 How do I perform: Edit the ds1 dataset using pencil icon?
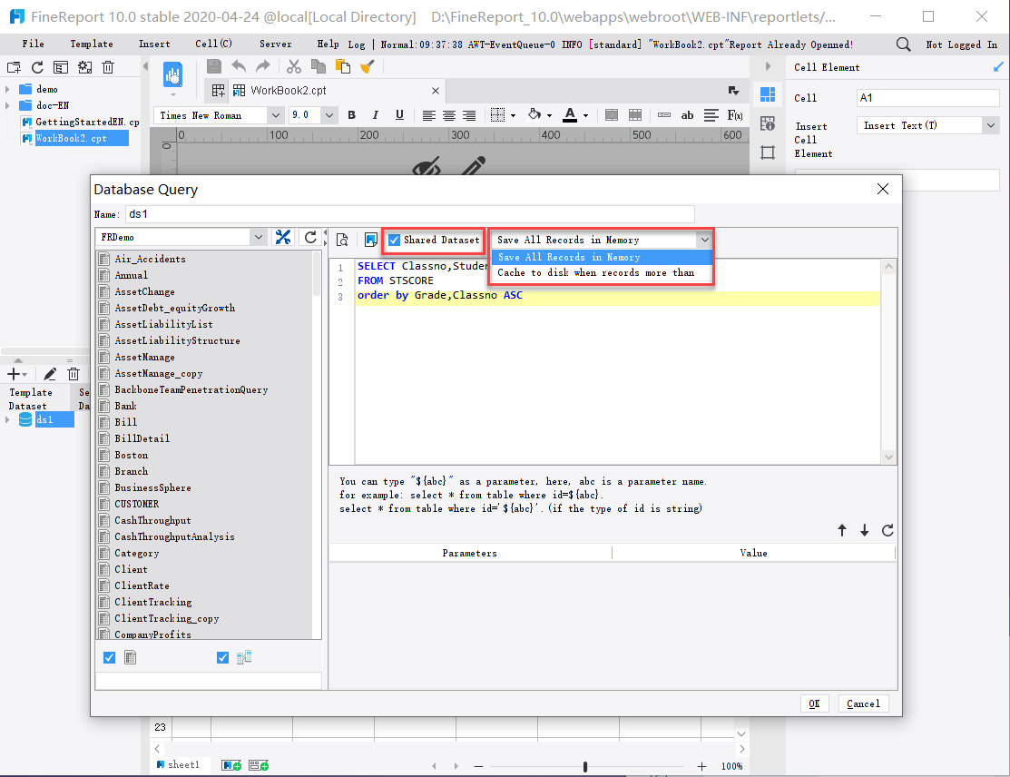(x=49, y=374)
